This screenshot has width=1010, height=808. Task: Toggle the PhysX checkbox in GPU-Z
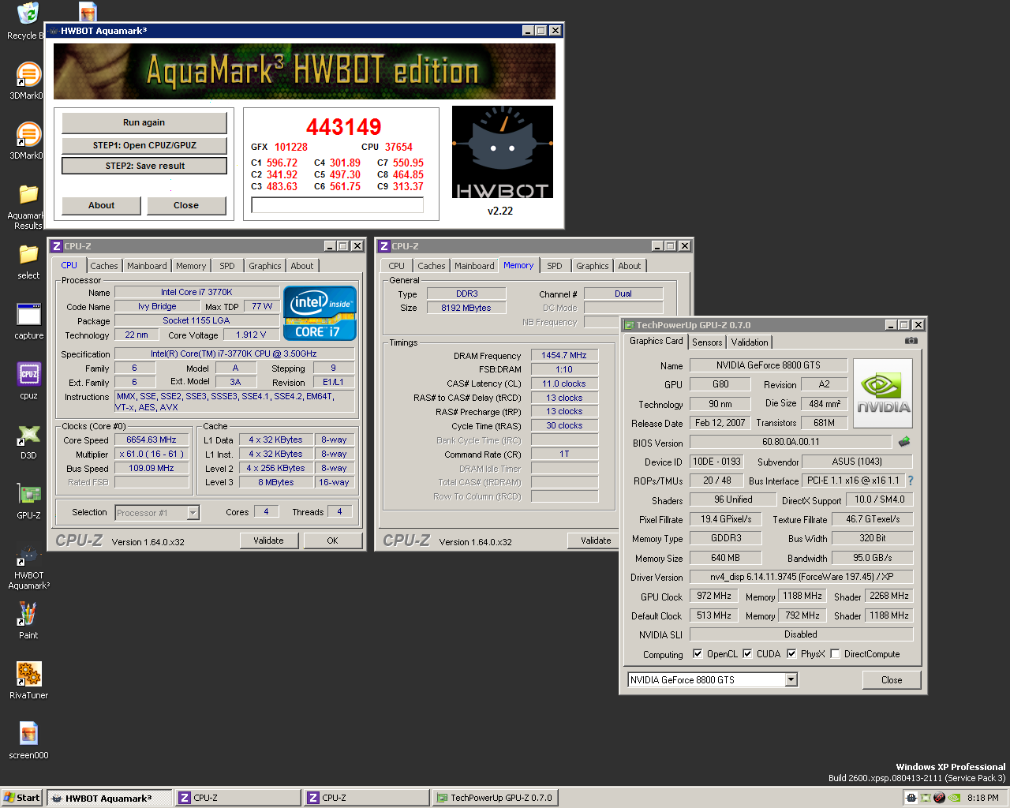791,653
